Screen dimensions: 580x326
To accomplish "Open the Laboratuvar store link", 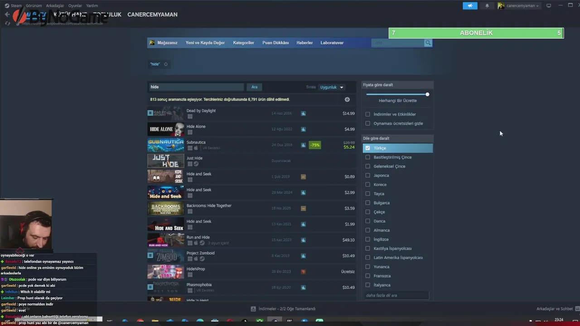I will pyautogui.click(x=332, y=43).
